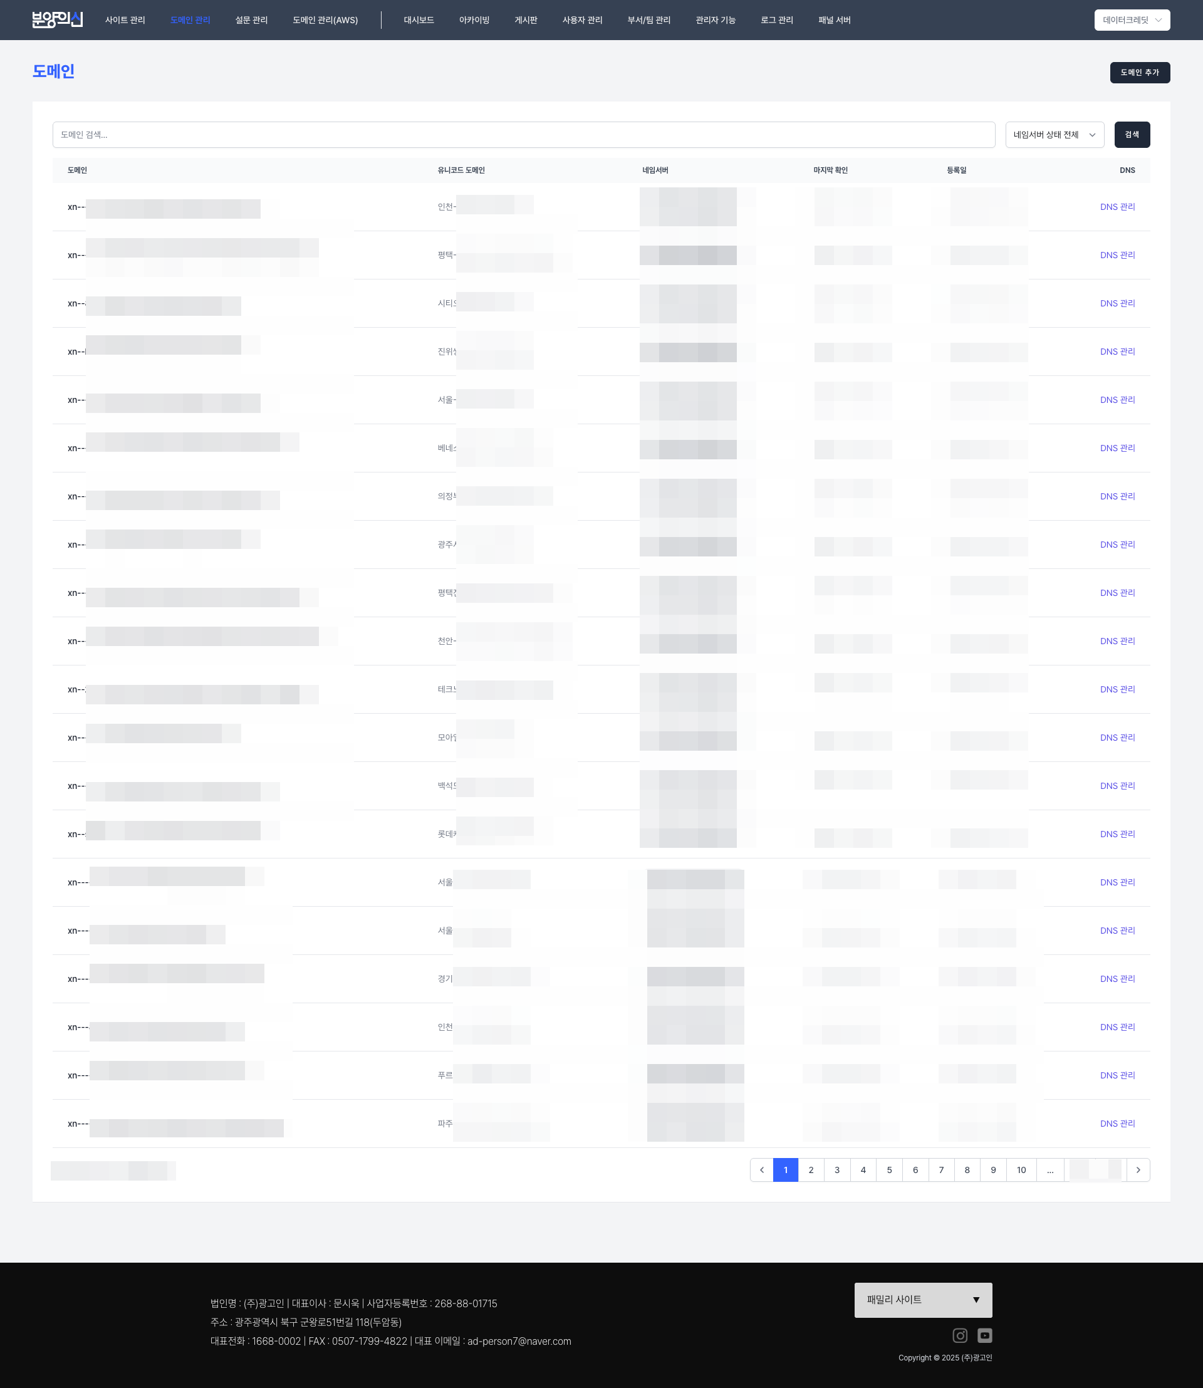Open the 네임서버 상태 전체 filter dropdown
1203x1388 pixels.
[x=1054, y=135]
